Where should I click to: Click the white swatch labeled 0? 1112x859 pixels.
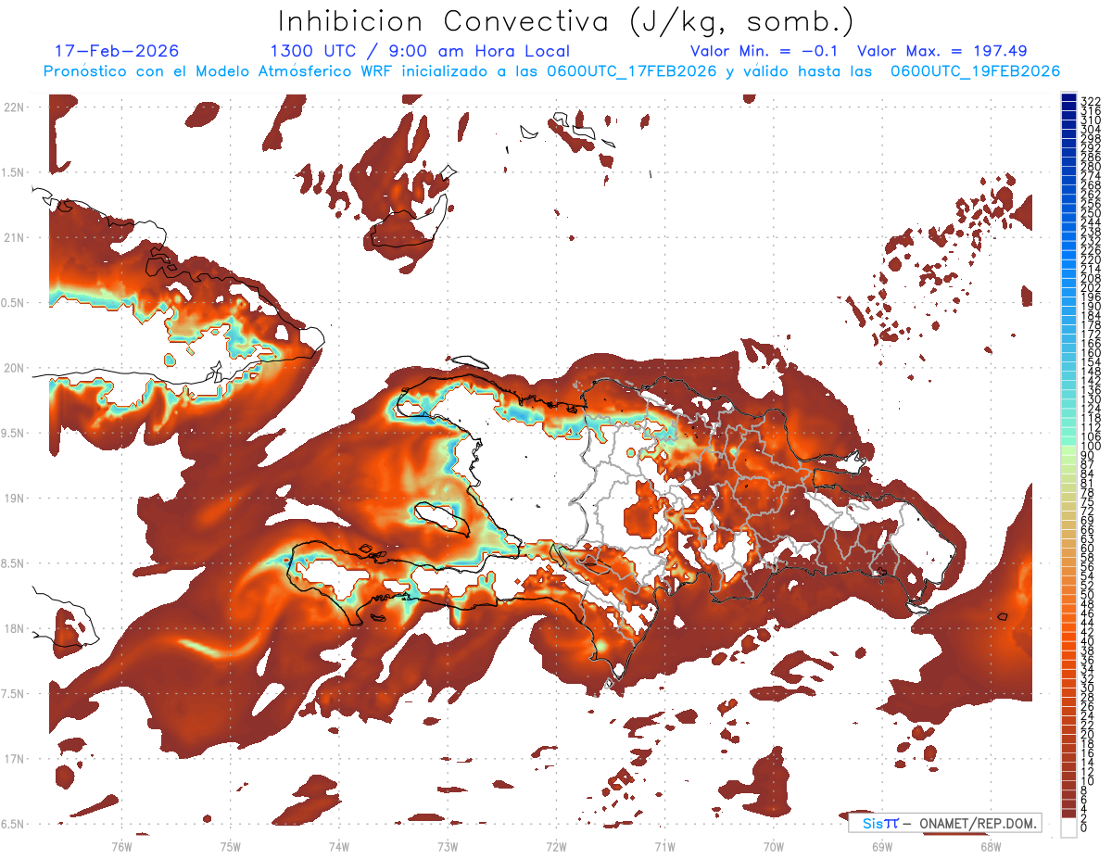1069,828
